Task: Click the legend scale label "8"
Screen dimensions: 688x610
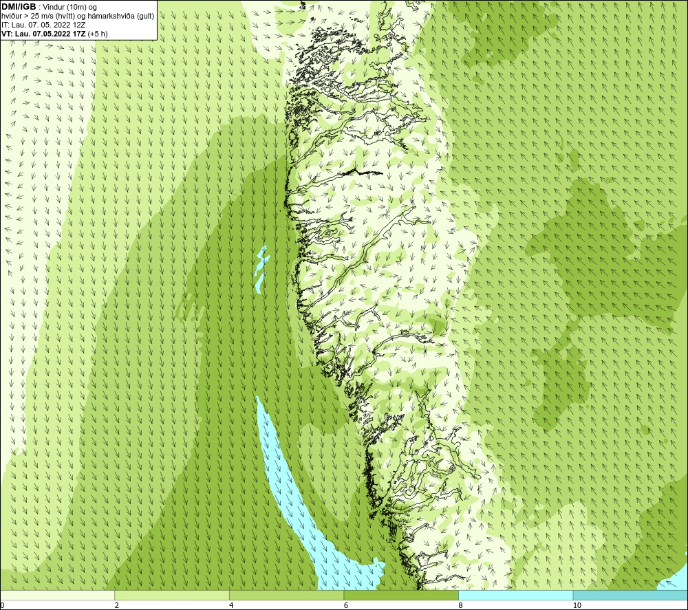Action: pos(461,606)
